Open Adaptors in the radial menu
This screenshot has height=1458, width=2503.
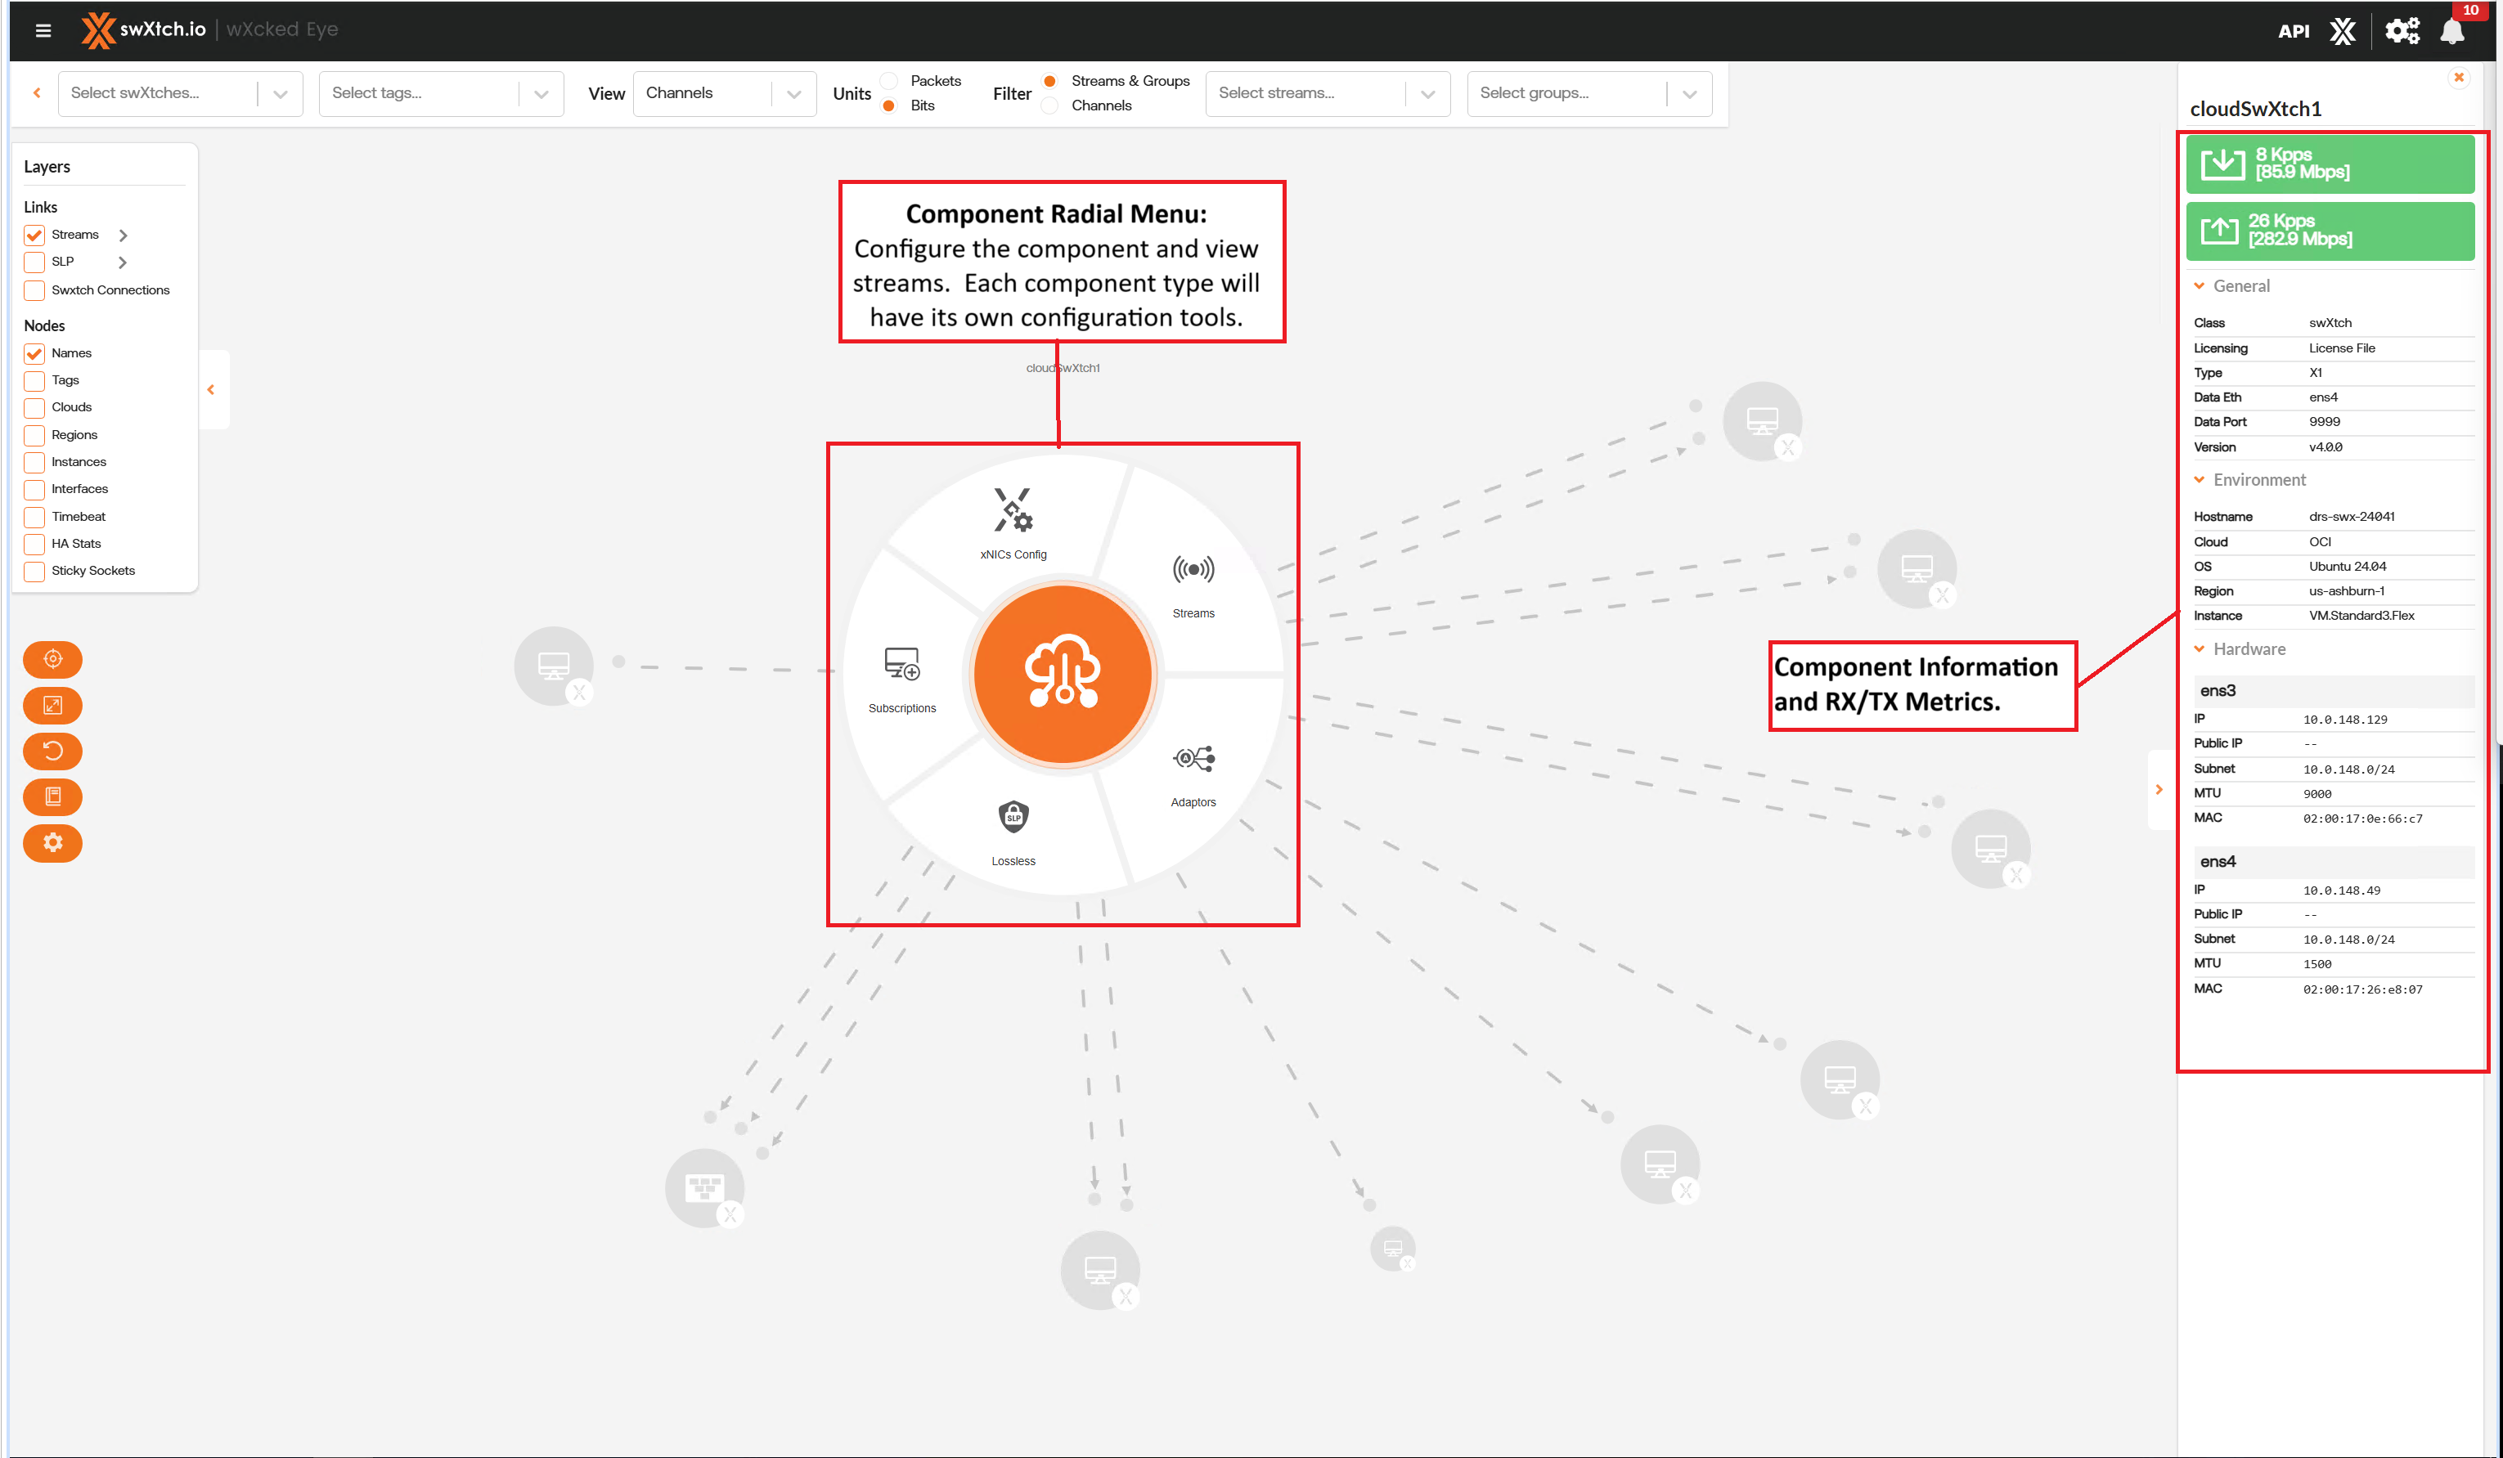coord(1193,773)
